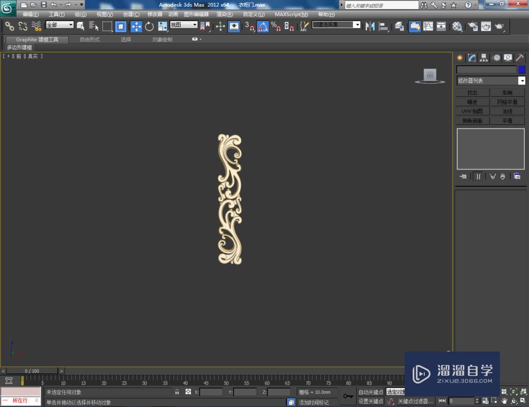Toggle the Percent Snap button
Screen dimensions: 529x407
pos(276,26)
